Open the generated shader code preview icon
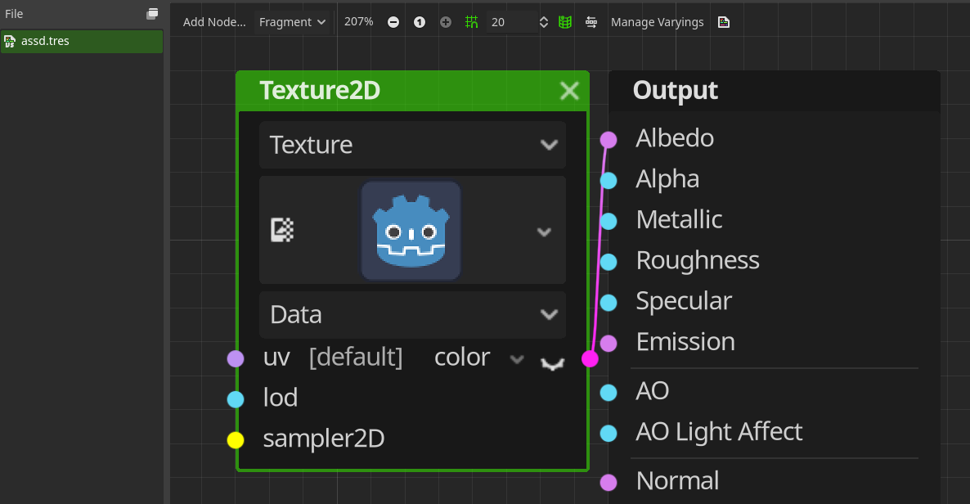 pos(724,22)
